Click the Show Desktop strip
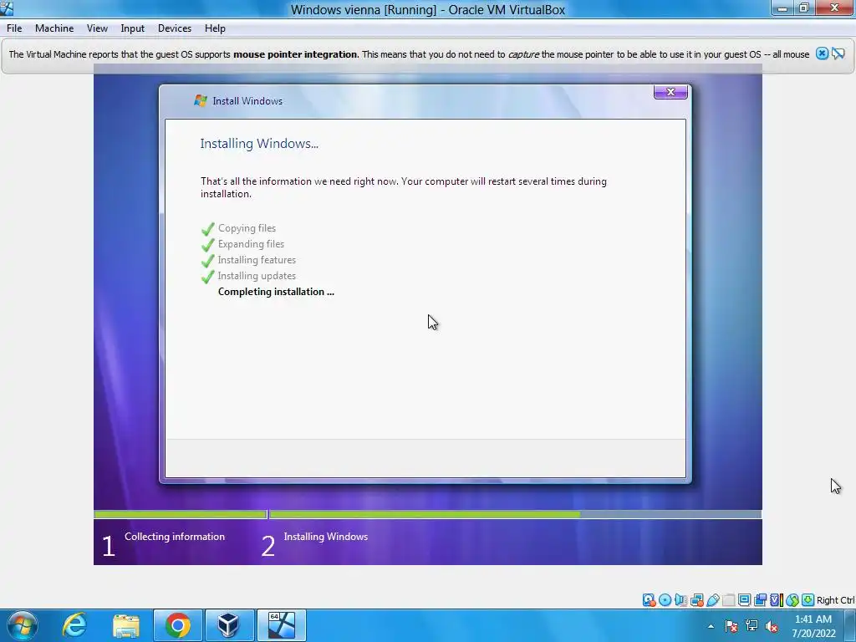The image size is (856, 642). [x=851, y=625]
